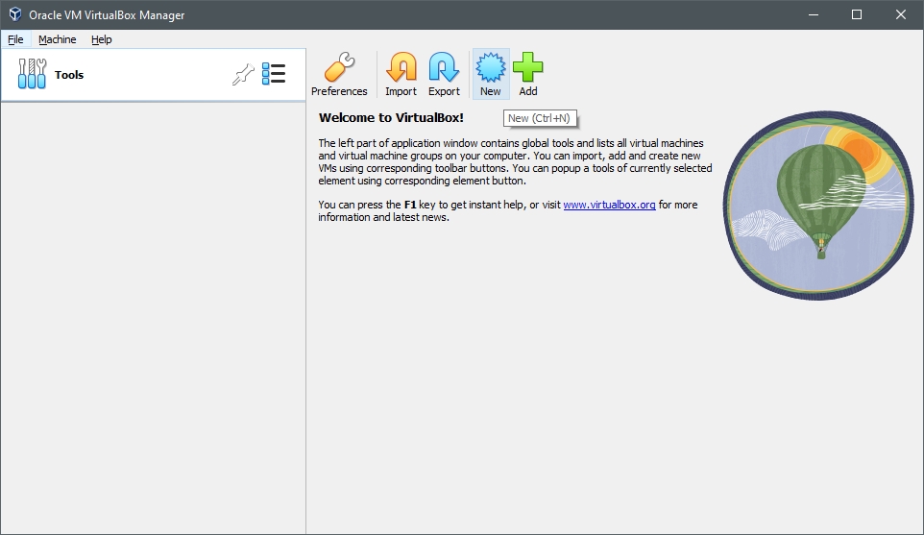The height and width of the screenshot is (535, 924).
Task: Select the Tools screwdriver and wrench icon
Action: tap(32, 75)
